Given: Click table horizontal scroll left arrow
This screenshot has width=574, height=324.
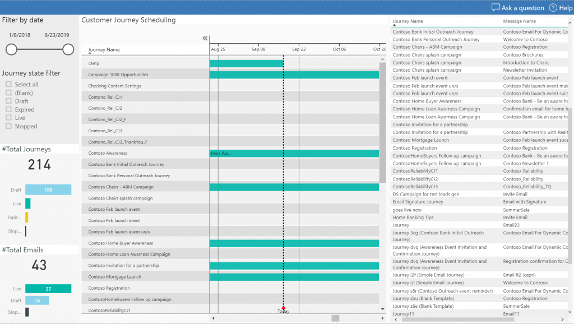Looking at the screenshot, I should click(x=395, y=320).
